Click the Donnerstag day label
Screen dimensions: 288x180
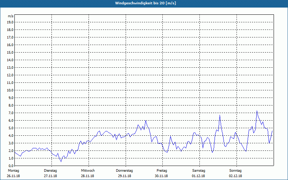[x=124, y=171]
